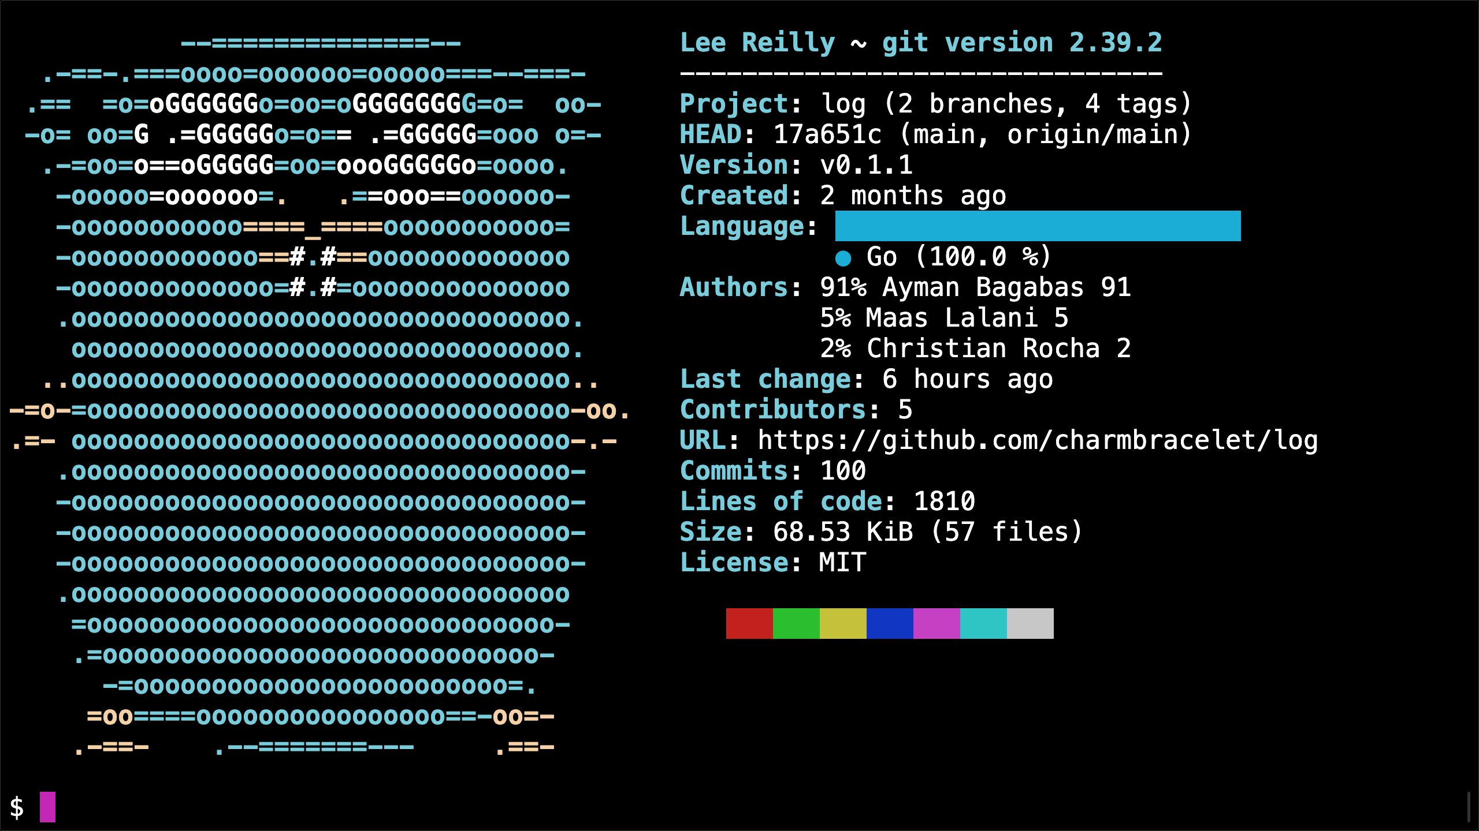Click the dollar sign shell prompt
The height and width of the screenshot is (831, 1479).
pyautogui.click(x=17, y=807)
